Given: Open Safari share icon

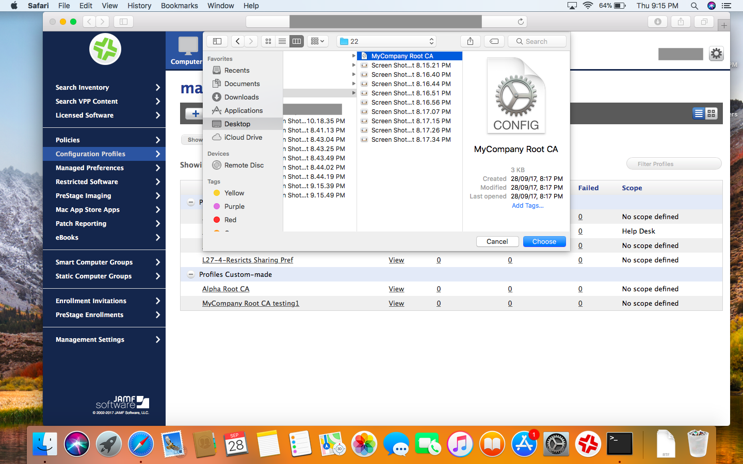Looking at the screenshot, I should coord(681,22).
